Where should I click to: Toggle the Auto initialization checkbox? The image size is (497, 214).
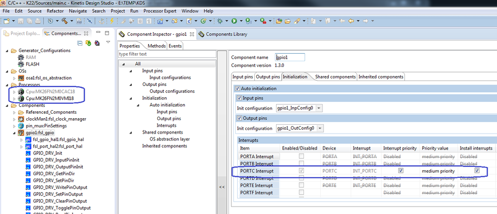pos(237,88)
